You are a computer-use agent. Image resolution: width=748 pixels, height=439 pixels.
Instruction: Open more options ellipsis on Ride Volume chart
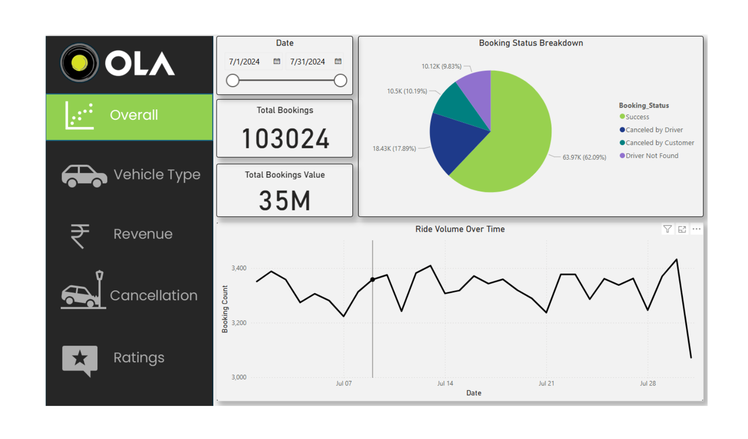tap(696, 229)
